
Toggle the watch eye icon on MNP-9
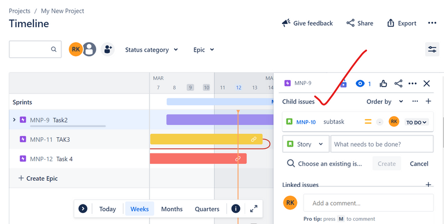coord(360,83)
